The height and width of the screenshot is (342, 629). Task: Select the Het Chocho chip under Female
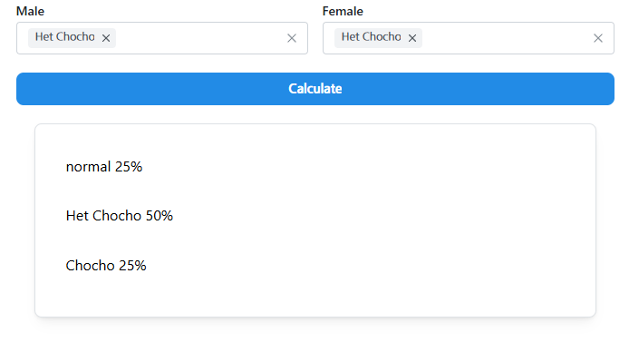click(378, 38)
